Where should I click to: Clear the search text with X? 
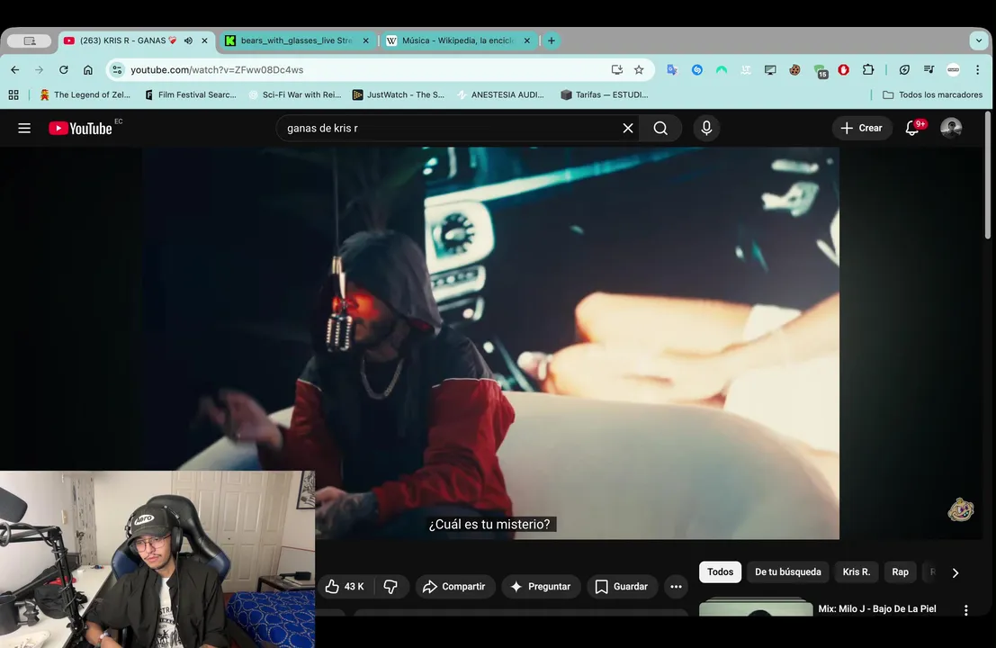(628, 129)
